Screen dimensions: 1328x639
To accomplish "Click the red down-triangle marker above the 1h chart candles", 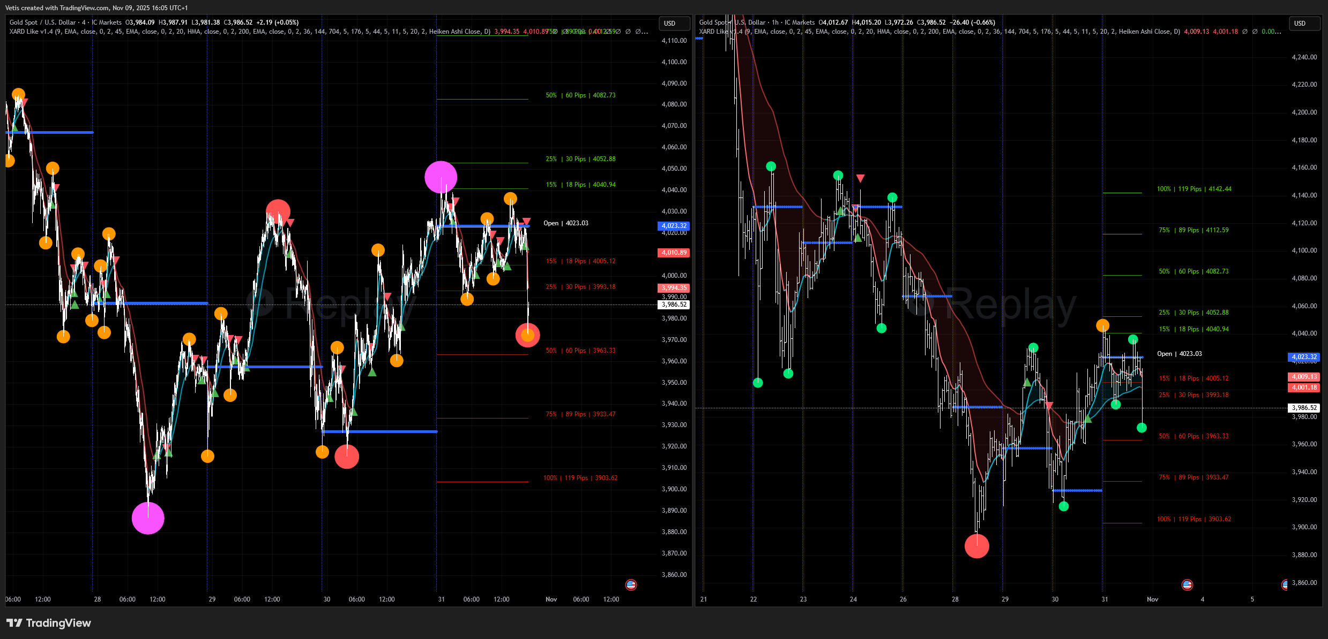I will coord(860,178).
